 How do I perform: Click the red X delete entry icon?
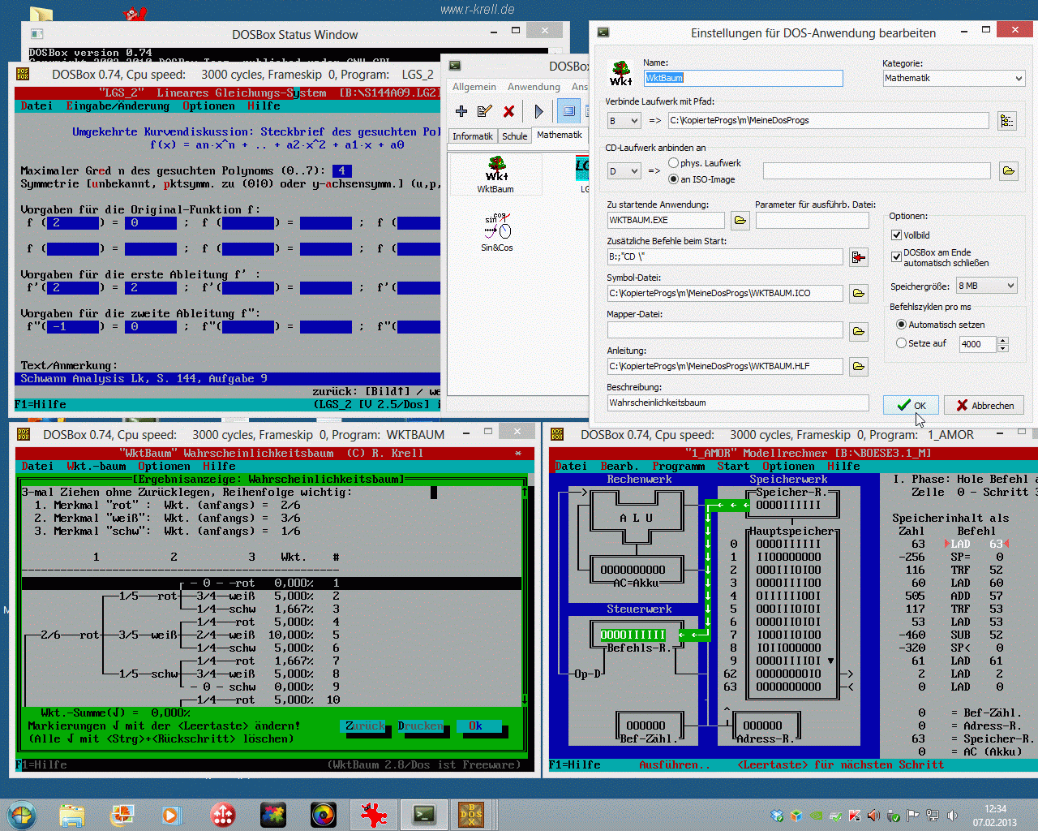(x=508, y=111)
